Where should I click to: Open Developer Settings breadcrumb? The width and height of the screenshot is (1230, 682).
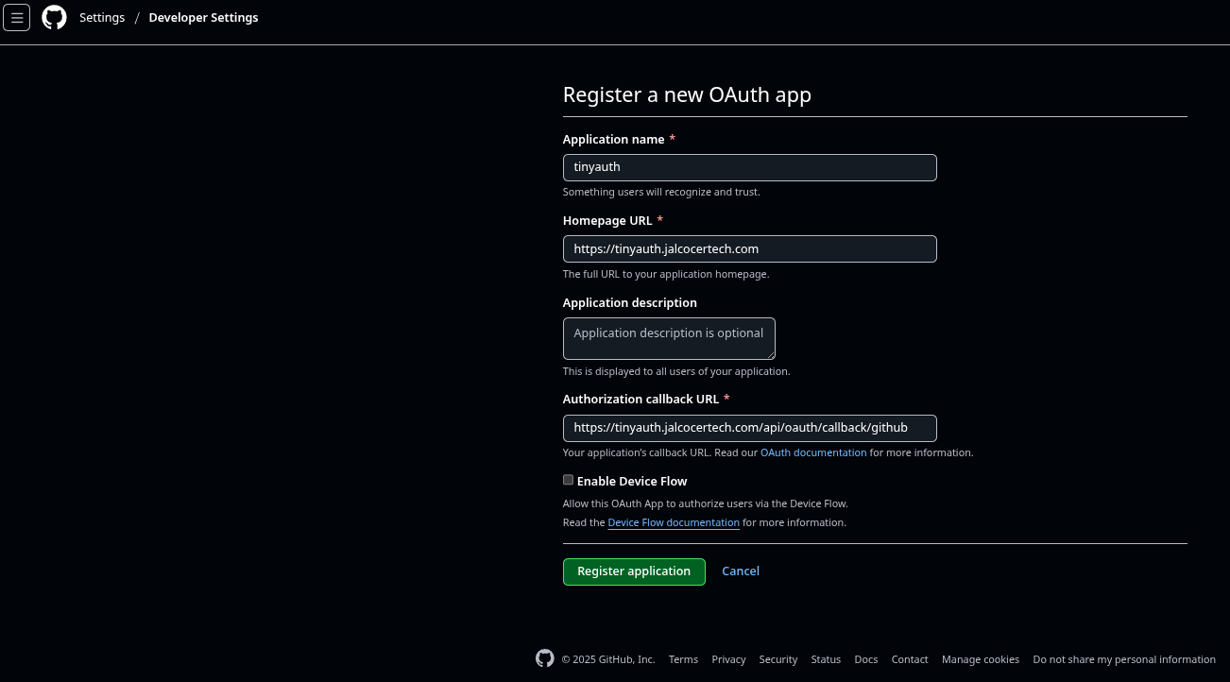(203, 17)
